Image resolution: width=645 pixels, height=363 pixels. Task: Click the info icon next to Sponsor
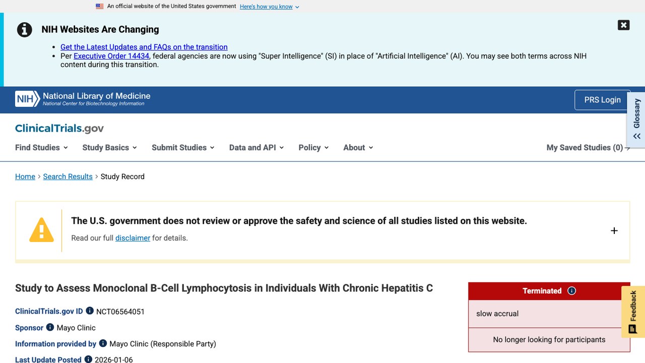pos(50,327)
